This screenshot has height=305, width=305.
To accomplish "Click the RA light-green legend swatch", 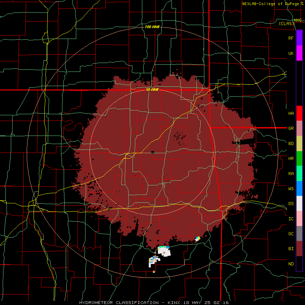I will (x=299, y=174).
